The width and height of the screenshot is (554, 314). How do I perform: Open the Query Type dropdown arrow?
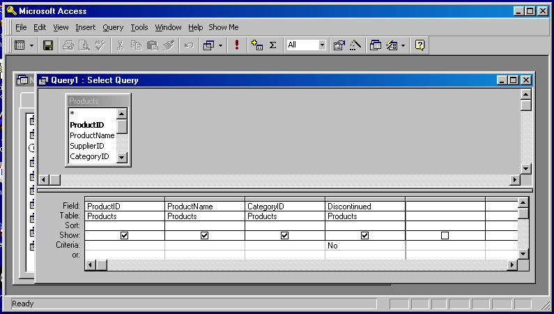tap(221, 45)
